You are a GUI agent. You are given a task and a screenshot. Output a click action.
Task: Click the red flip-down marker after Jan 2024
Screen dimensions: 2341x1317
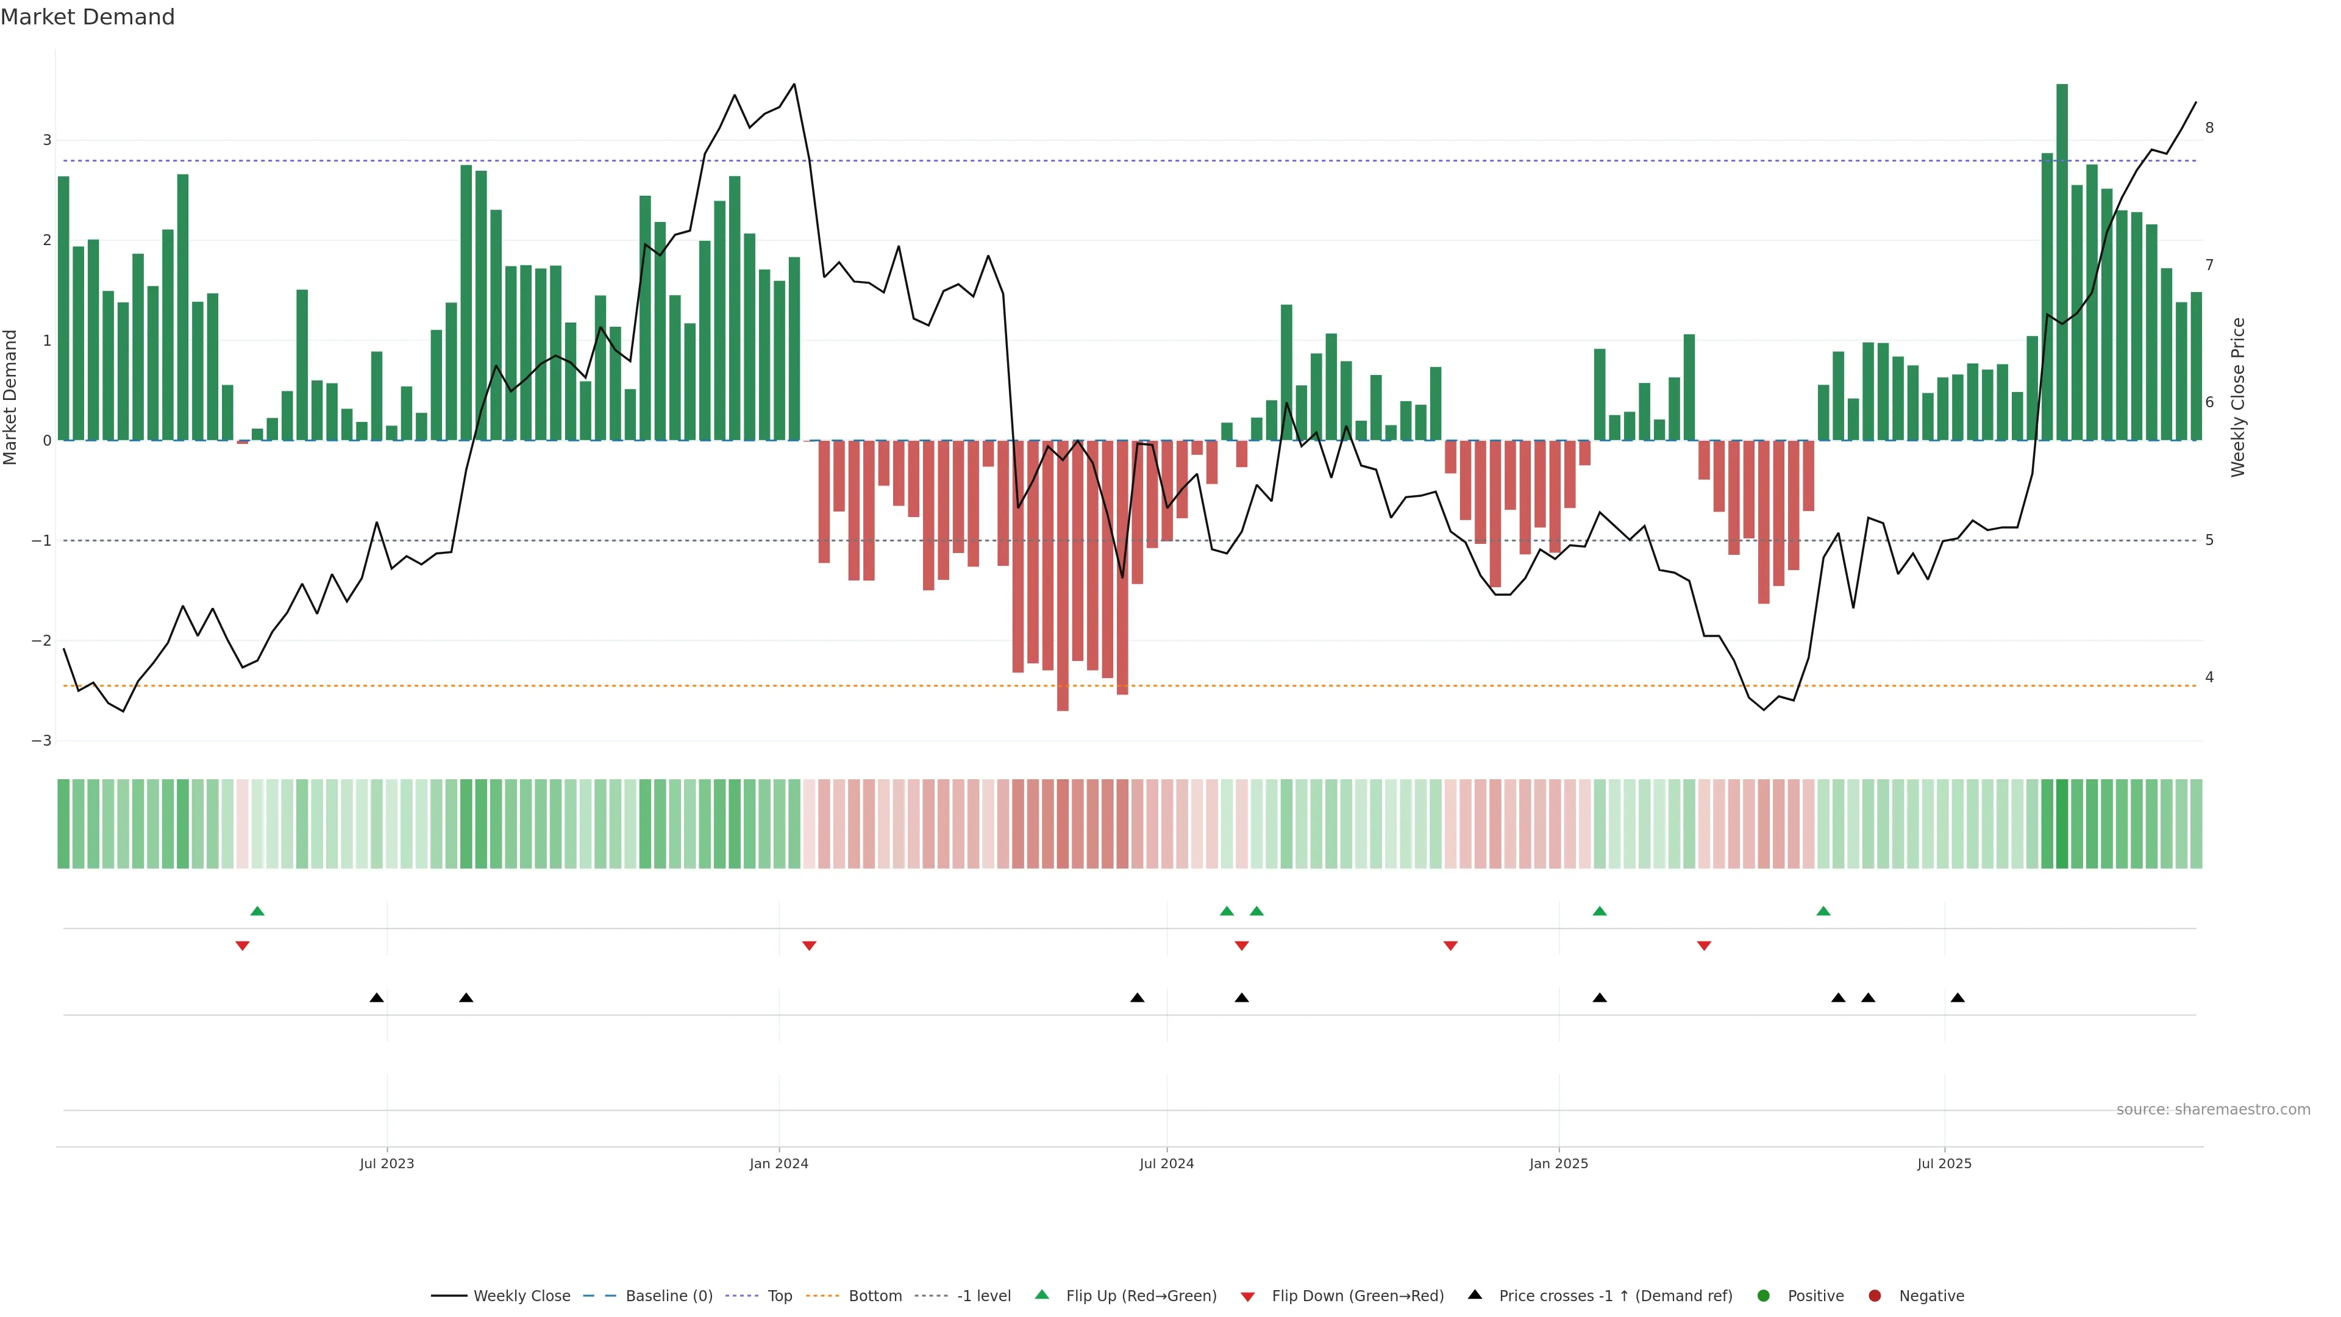point(809,946)
